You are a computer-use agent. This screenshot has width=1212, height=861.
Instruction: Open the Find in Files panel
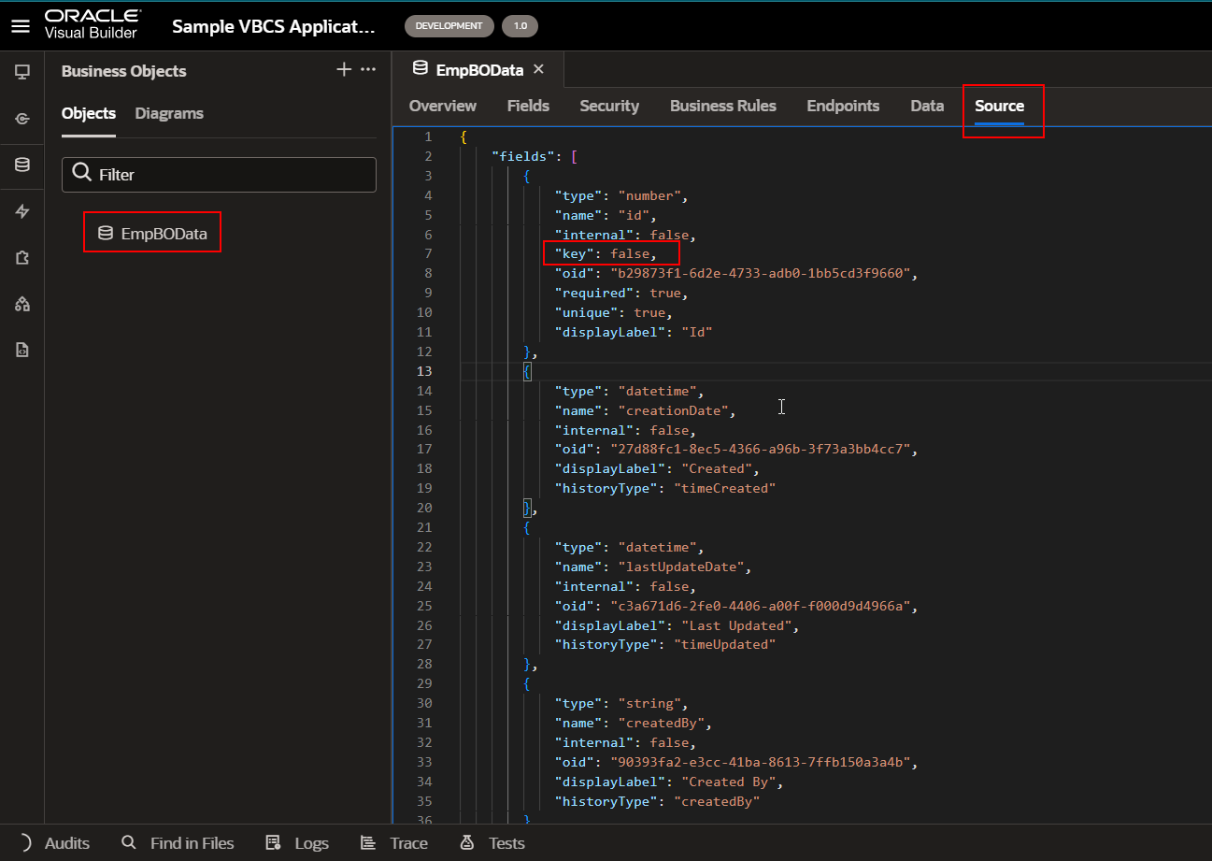point(192,843)
